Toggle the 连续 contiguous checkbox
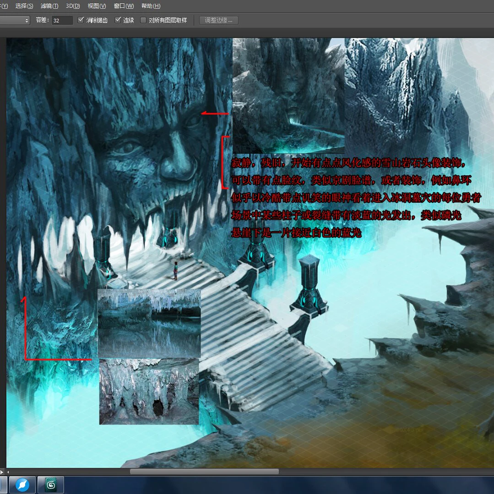This screenshot has width=494, height=494. pos(118,20)
